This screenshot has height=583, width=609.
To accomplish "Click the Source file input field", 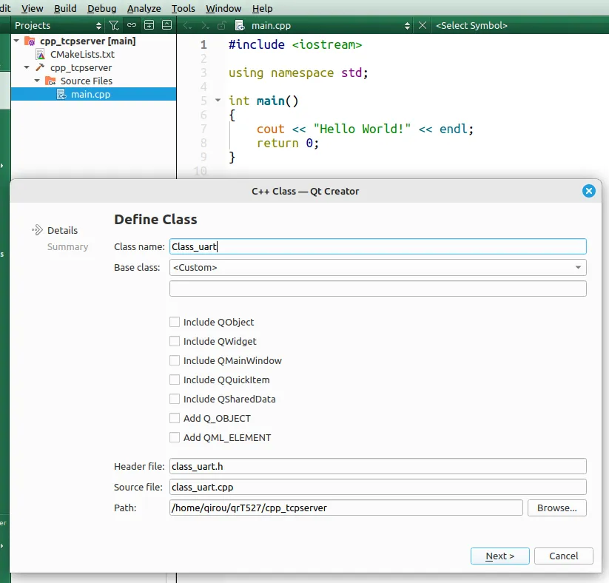I will (x=377, y=487).
